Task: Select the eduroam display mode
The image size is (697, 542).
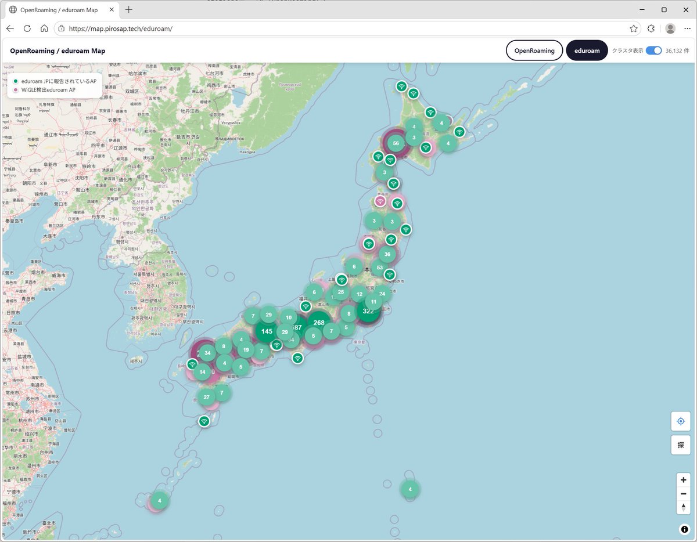Action: click(x=587, y=50)
